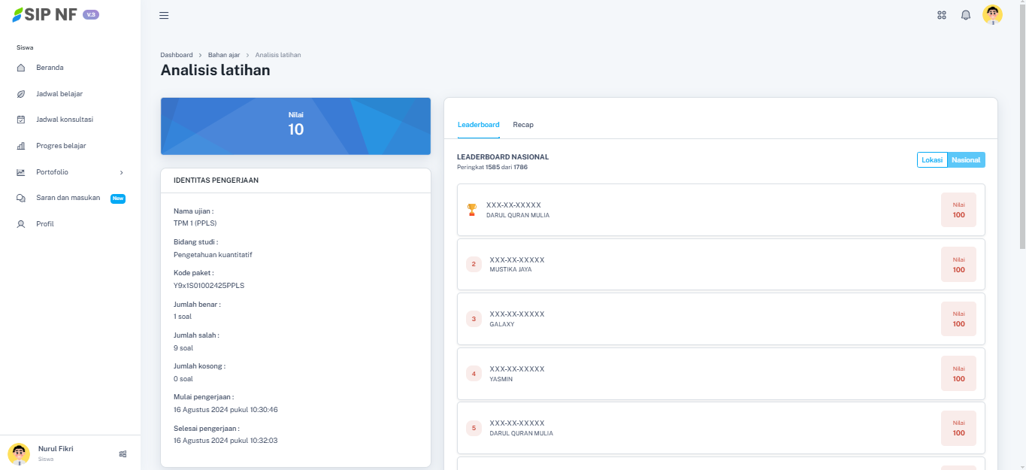Screen dimensions: 1026x470
Task: Click the settings icon beside Nurul Fikri
Action: [x=123, y=453]
